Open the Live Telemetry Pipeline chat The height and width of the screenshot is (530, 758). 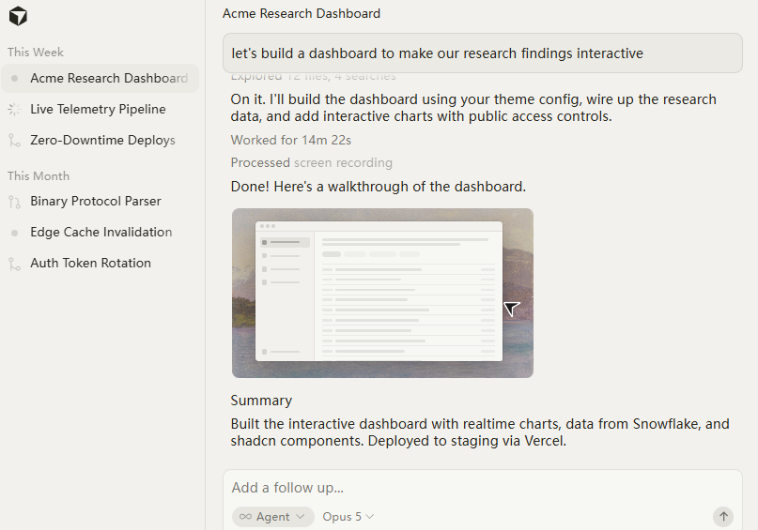click(101, 109)
